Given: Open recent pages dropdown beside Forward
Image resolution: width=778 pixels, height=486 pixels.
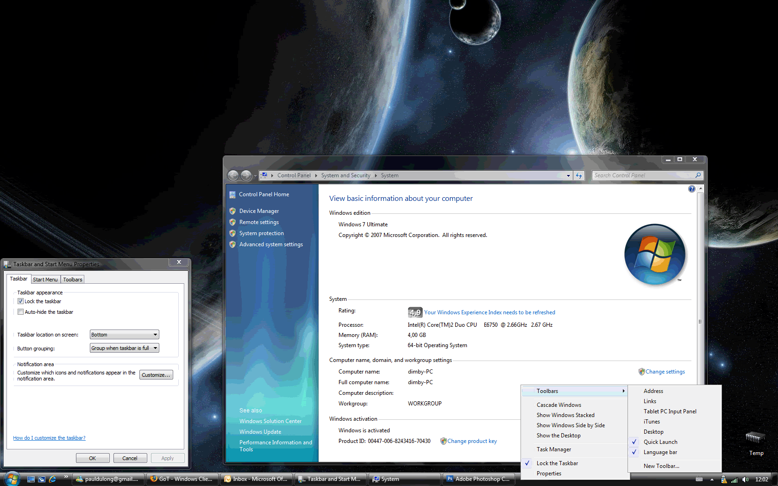Looking at the screenshot, I should tap(255, 176).
